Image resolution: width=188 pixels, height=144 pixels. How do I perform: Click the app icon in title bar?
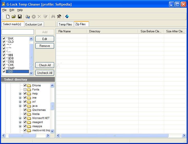(x=4, y=4)
